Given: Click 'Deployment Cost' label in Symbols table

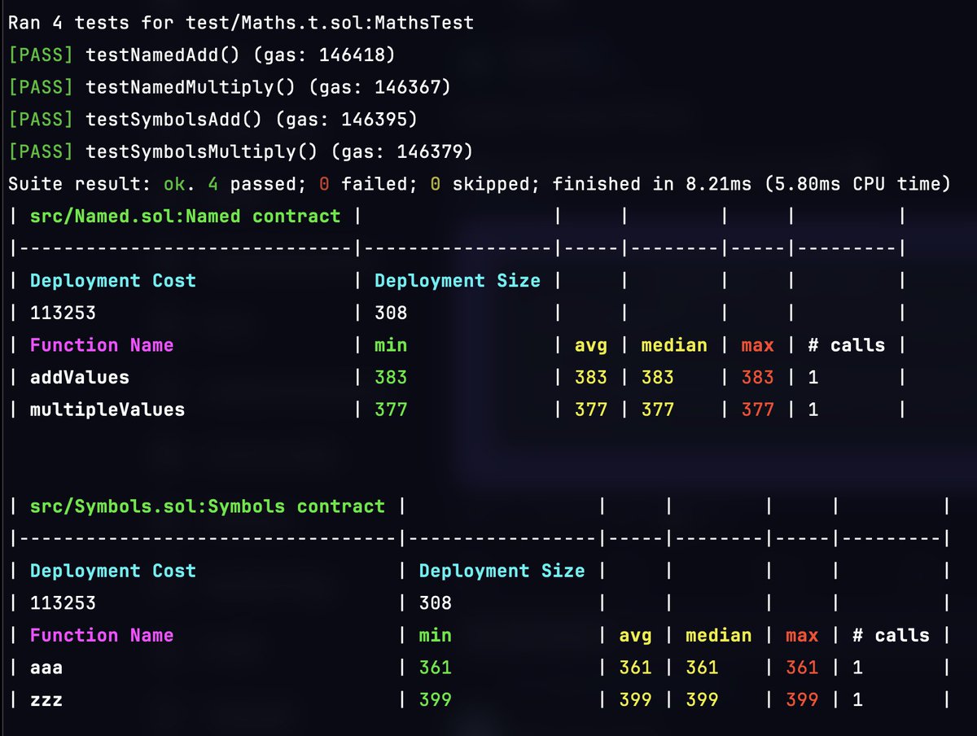Looking at the screenshot, I should 113,571.
